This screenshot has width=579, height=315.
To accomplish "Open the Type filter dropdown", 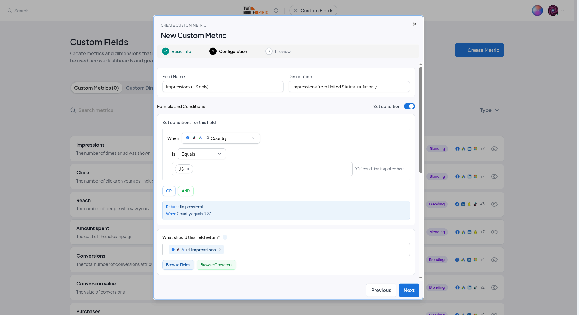I will pyautogui.click(x=489, y=110).
